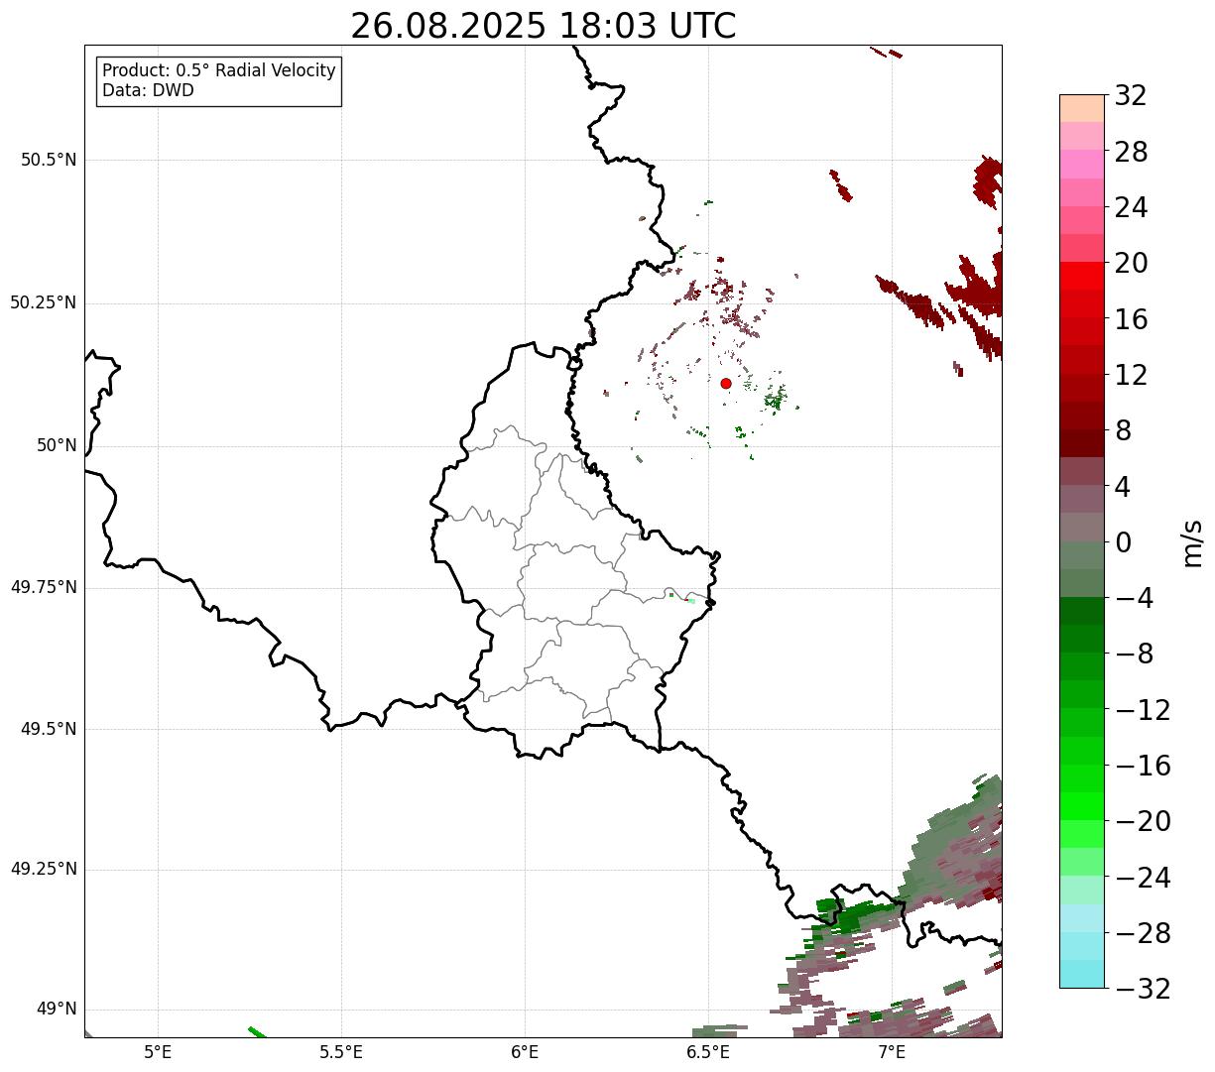Click the colorbar value −8
This screenshot has width=1215, height=1072.
1133,654
